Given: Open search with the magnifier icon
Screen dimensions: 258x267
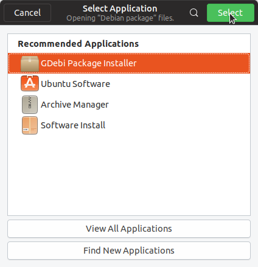Looking at the screenshot, I should 193,13.
